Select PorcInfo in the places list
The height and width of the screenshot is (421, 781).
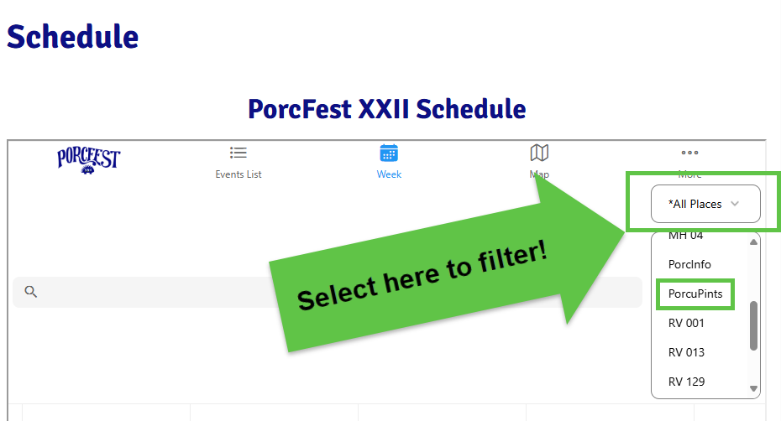pyautogui.click(x=689, y=265)
